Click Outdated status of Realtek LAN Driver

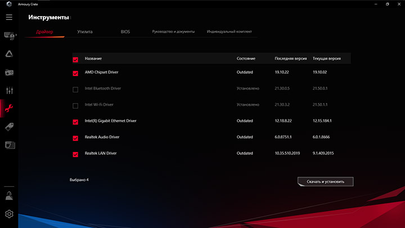(x=245, y=153)
